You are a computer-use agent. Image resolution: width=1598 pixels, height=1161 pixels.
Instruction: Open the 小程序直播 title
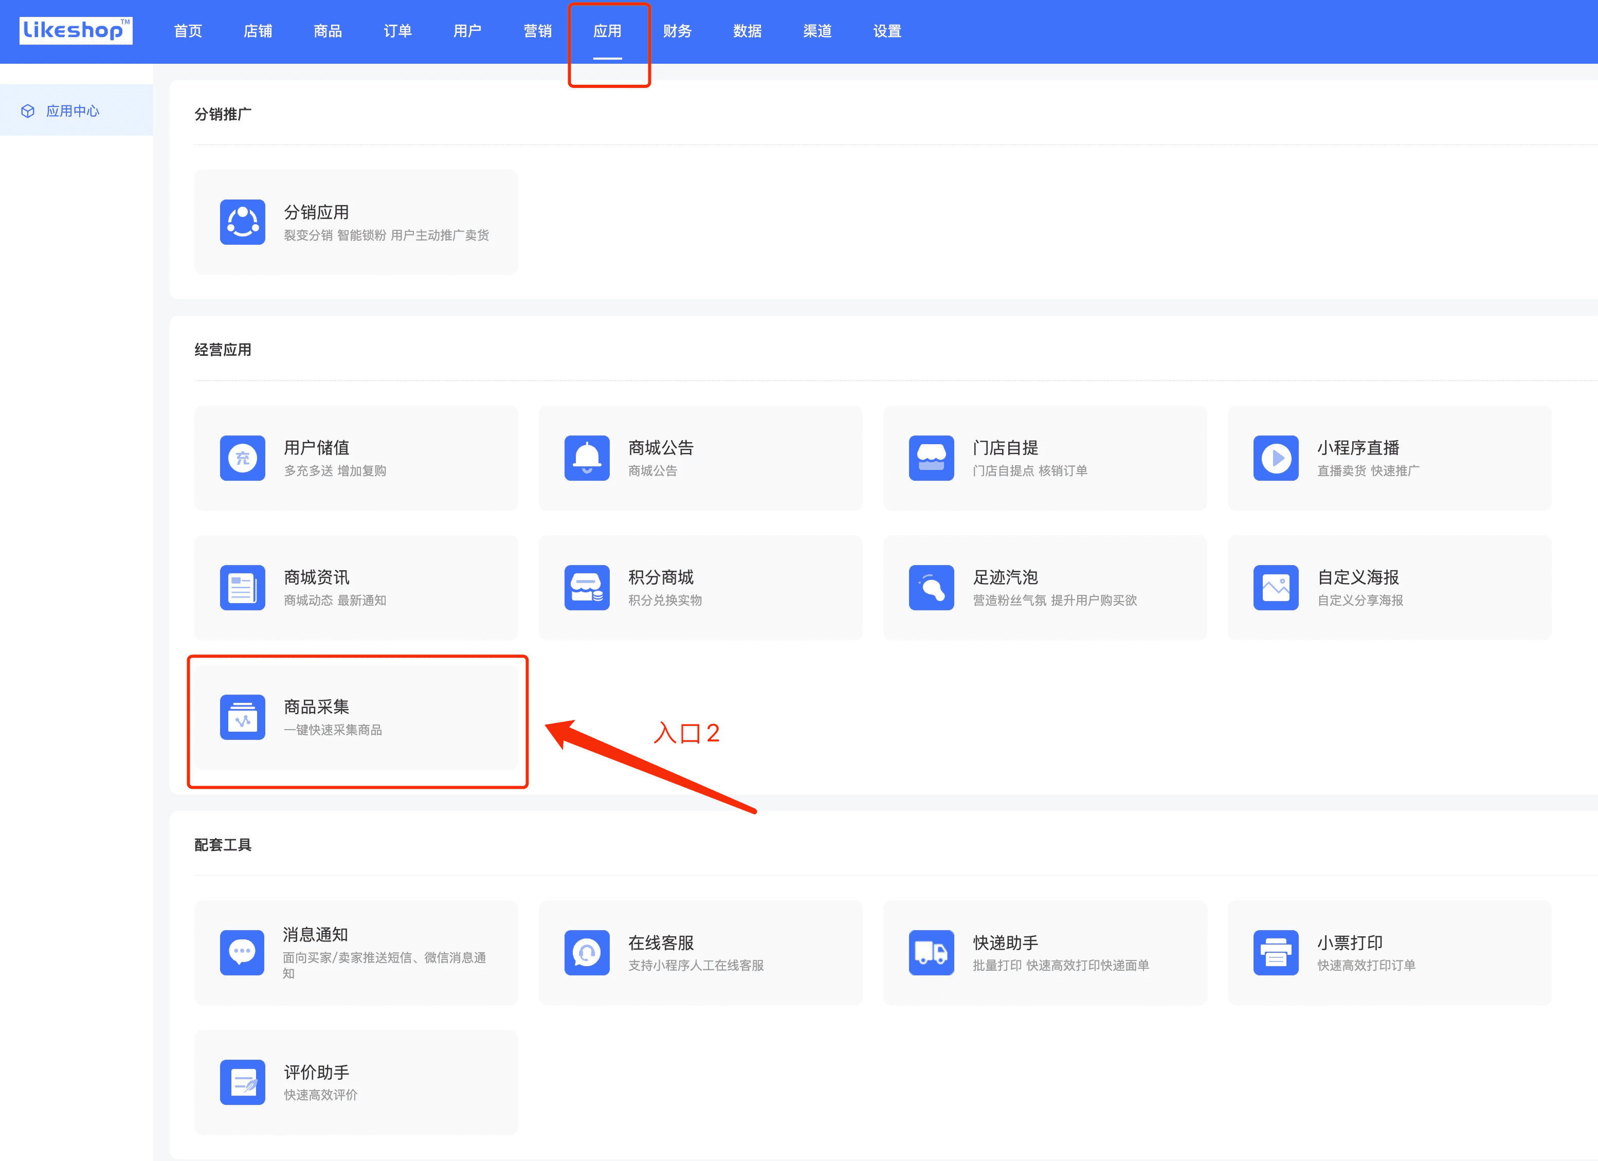point(1358,447)
